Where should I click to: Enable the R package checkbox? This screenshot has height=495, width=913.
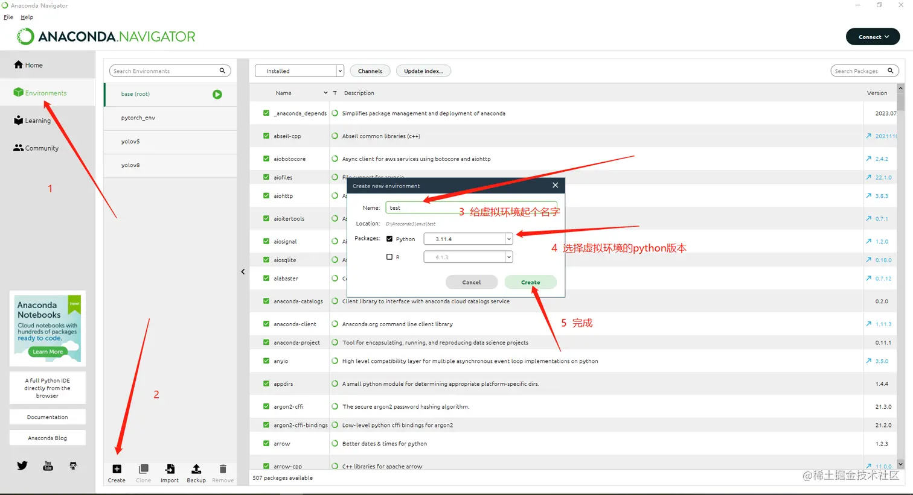tap(389, 257)
